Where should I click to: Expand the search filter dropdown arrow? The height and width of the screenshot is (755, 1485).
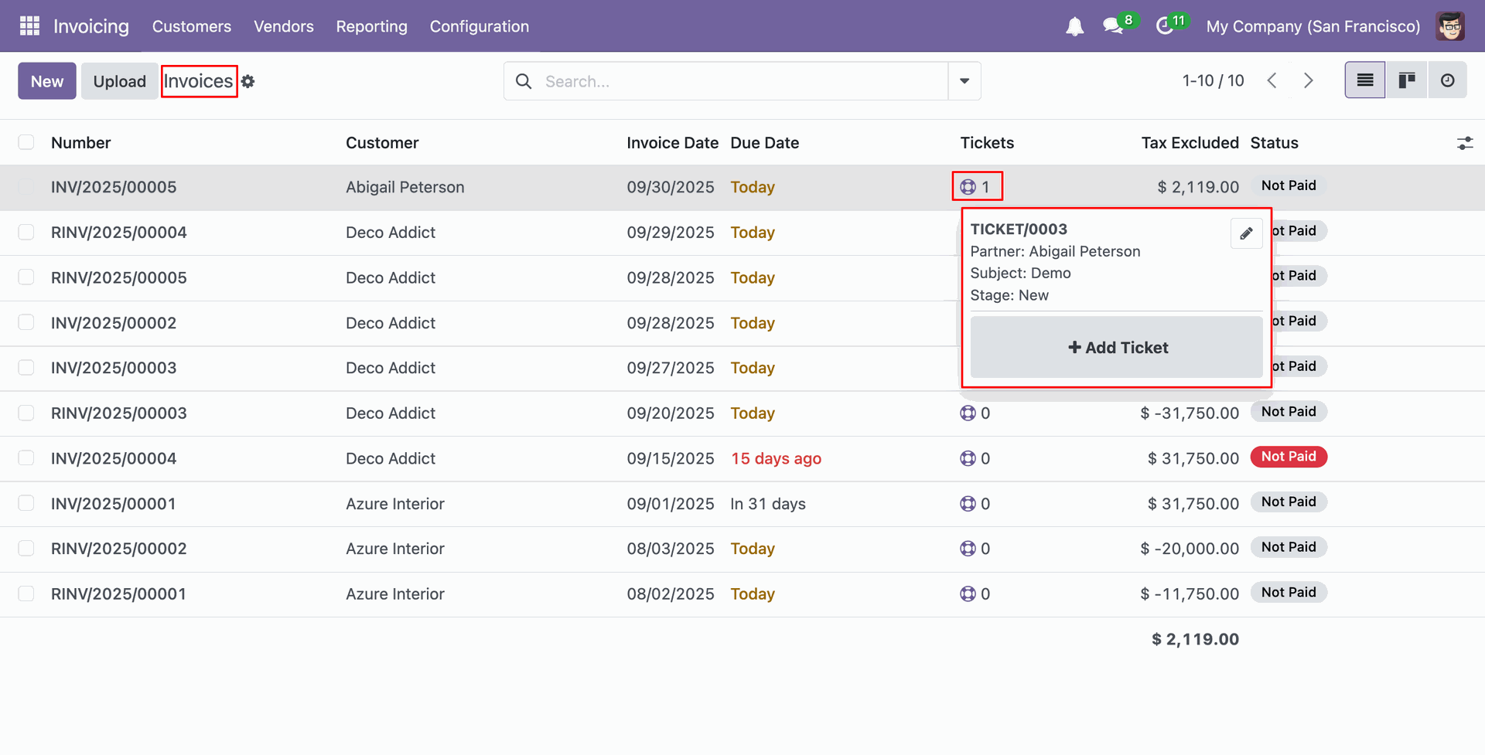click(x=964, y=81)
